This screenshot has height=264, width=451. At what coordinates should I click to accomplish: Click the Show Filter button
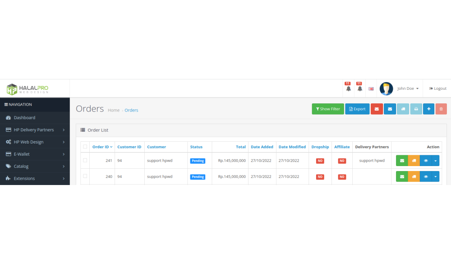coord(328,109)
